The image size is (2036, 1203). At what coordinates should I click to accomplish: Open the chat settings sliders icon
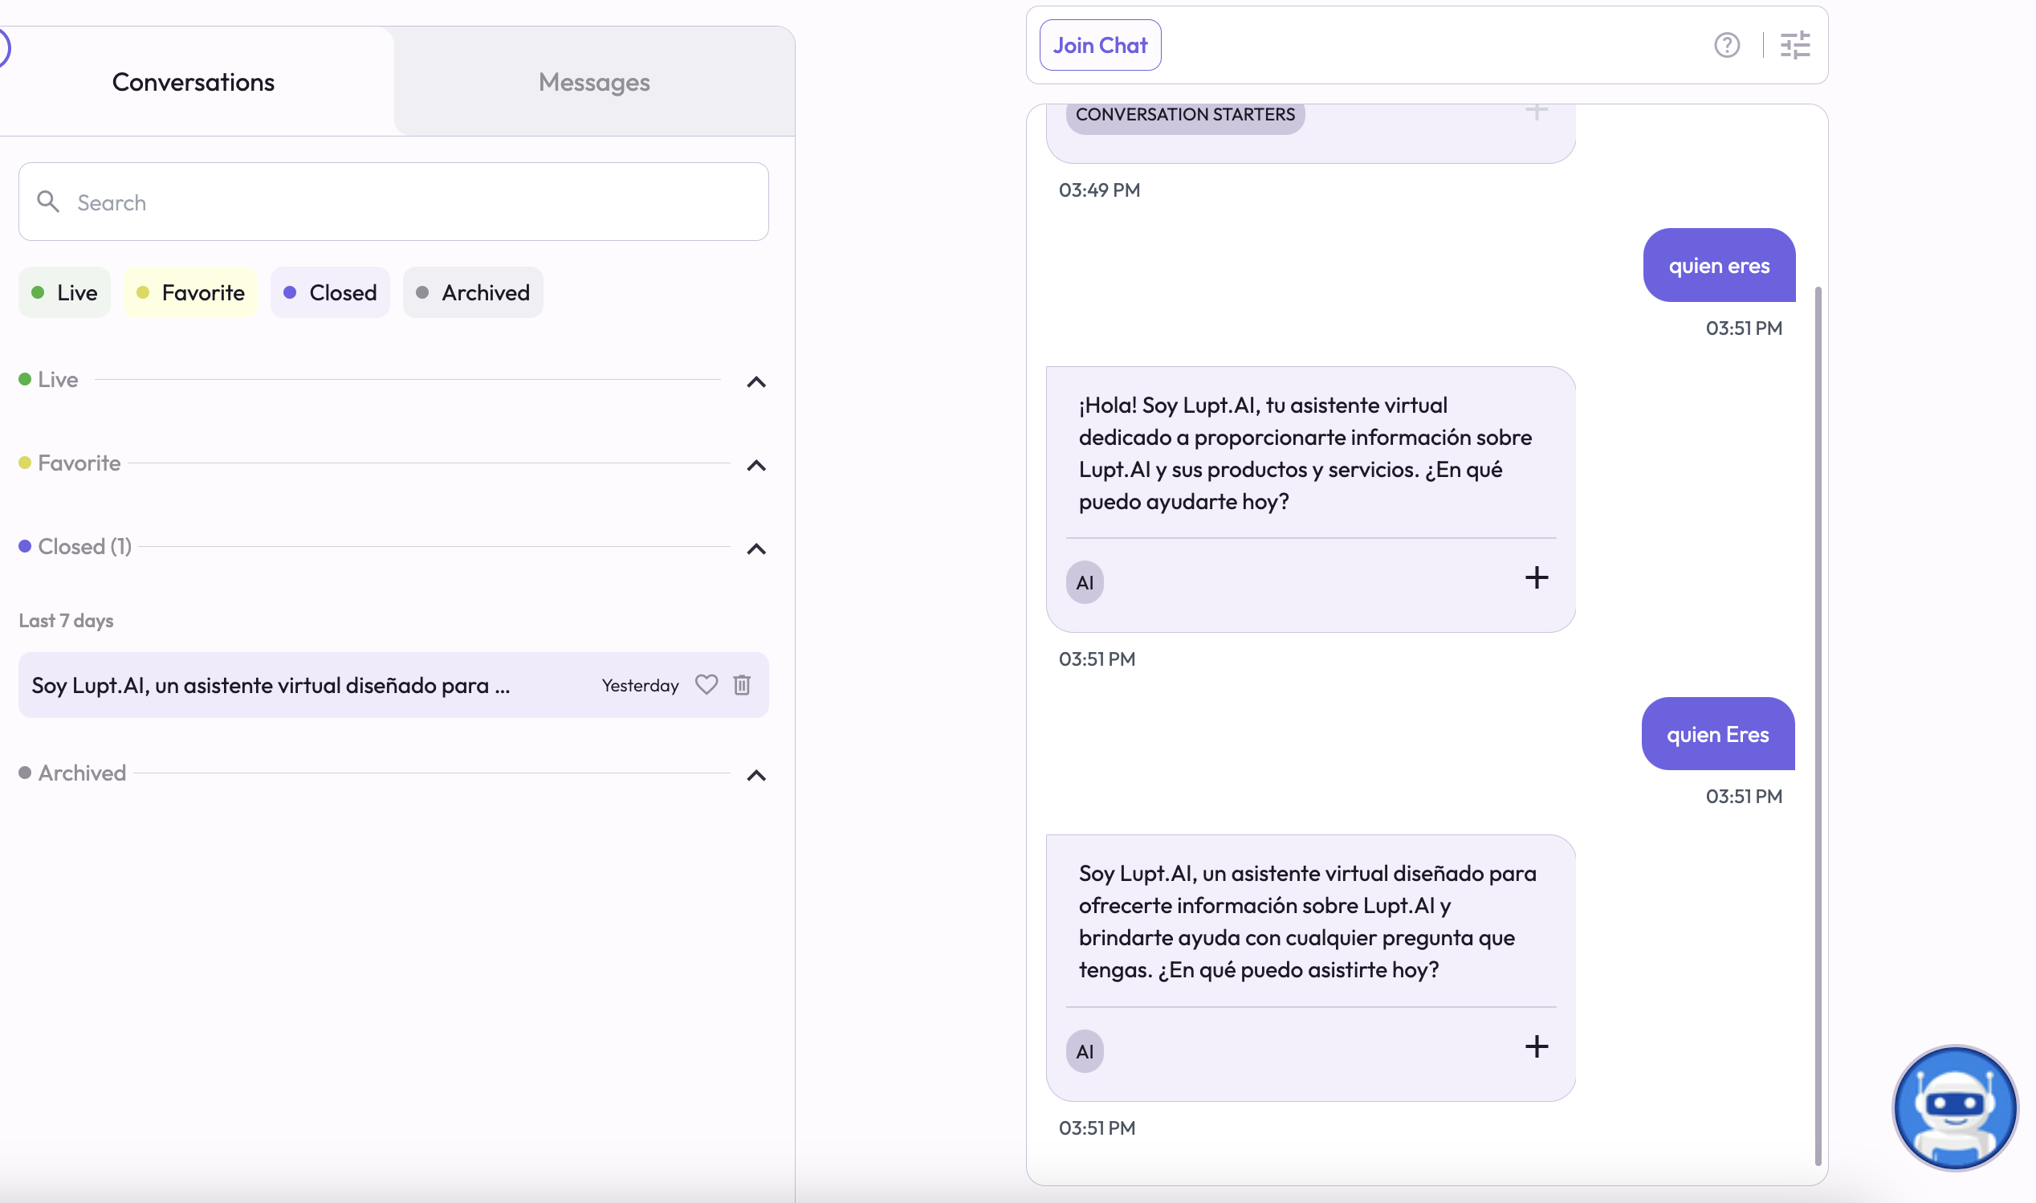(1794, 46)
